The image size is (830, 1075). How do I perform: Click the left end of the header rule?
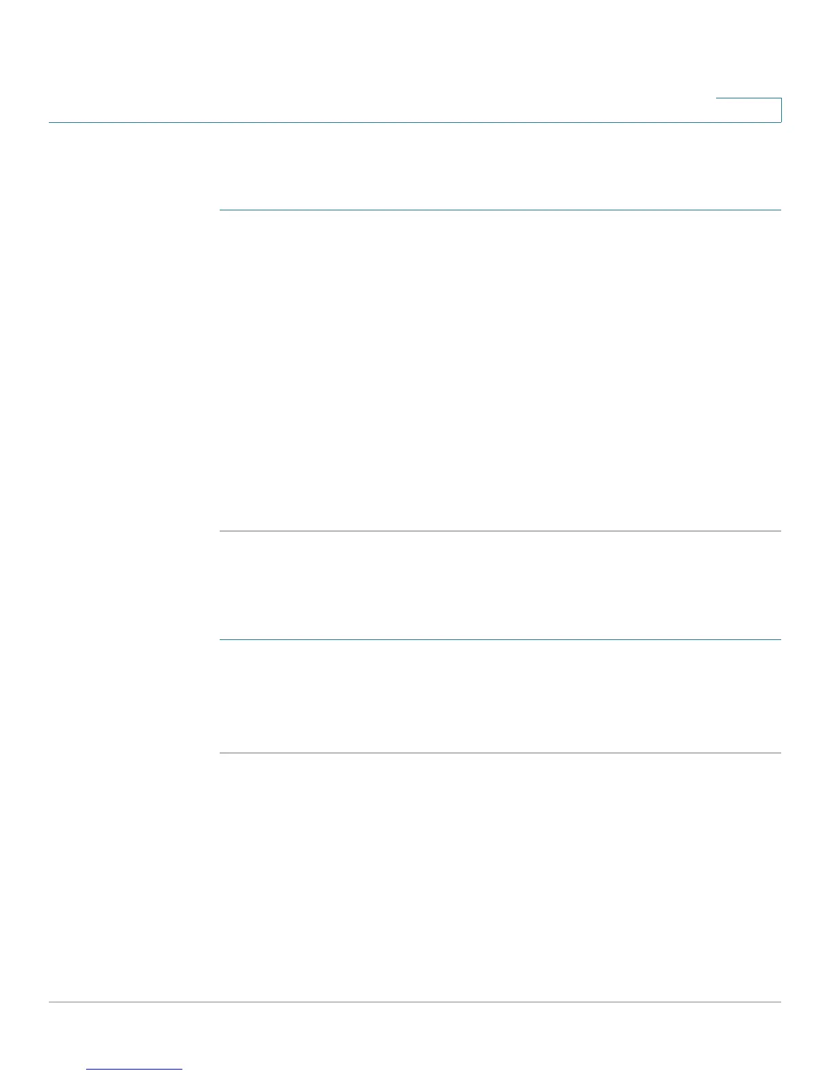(x=52, y=122)
